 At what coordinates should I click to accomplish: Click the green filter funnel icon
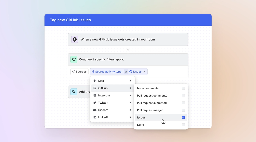tap(74, 59)
